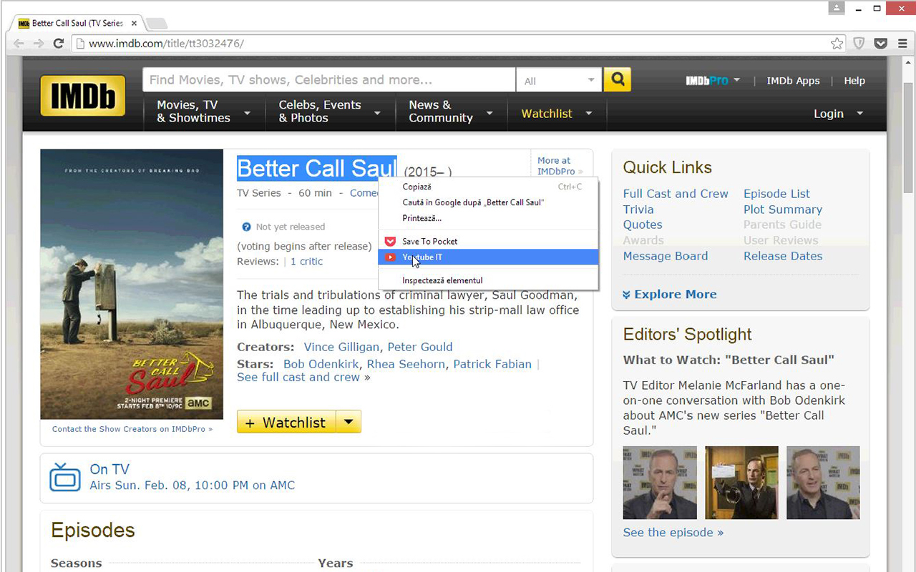Viewport: 916px width, 572px height.
Task: Click the Bob Odenkirk star link
Action: tap(322, 364)
